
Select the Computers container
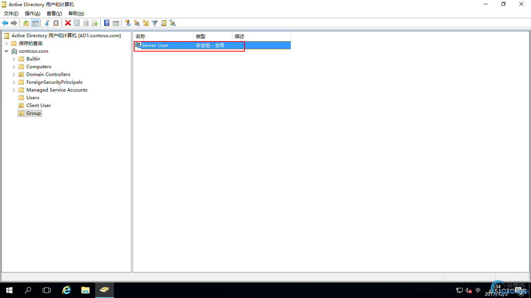point(39,67)
